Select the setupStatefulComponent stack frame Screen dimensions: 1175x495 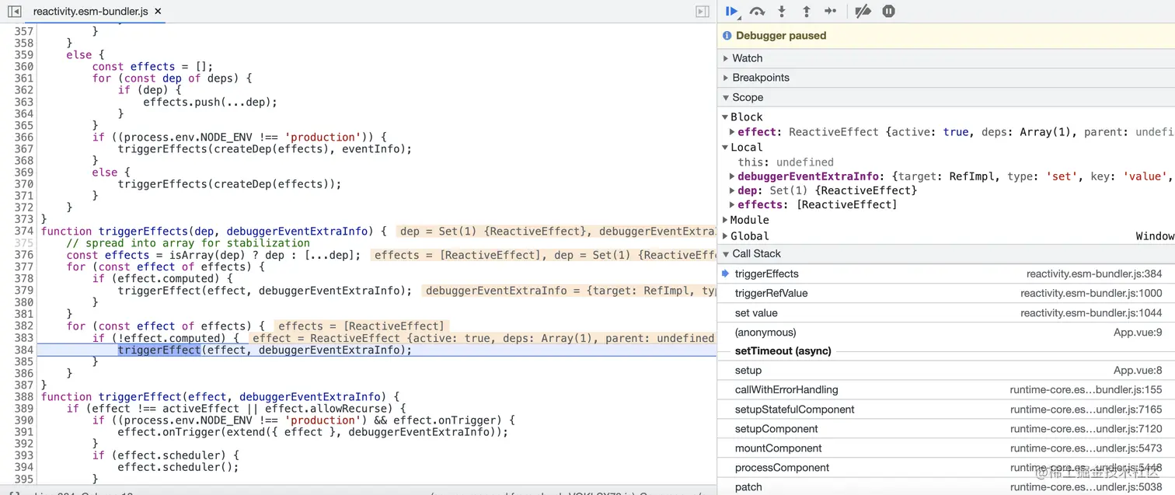tap(946, 410)
